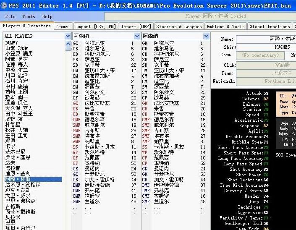Viewport: 296px width, 230px height.
Task: Select player 贝拉米 in list
Action: coord(13,217)
